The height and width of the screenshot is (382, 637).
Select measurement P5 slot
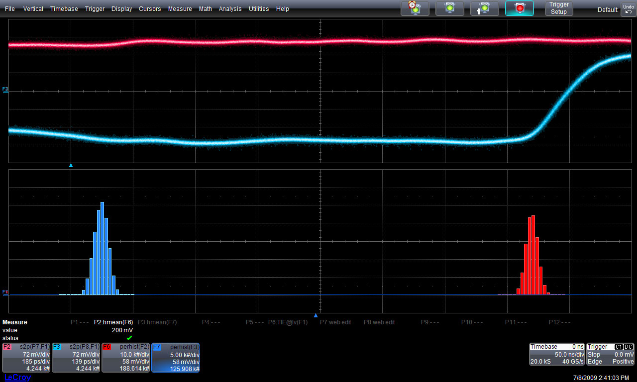[x=255, y=322]
